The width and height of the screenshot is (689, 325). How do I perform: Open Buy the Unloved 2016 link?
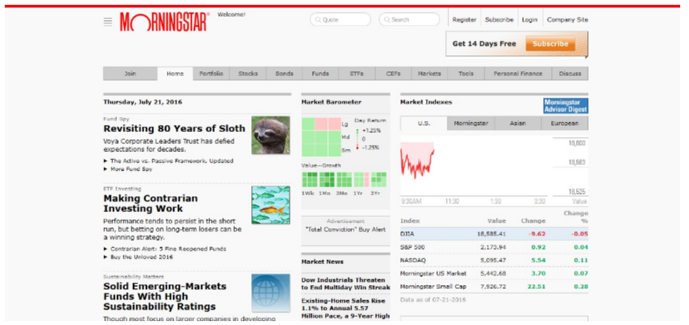(x=141, y=257)
